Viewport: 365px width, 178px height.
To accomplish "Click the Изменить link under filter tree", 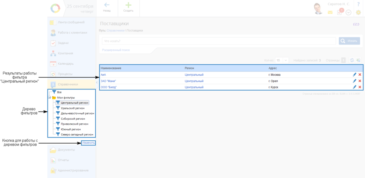I will [x=88, y=143].
